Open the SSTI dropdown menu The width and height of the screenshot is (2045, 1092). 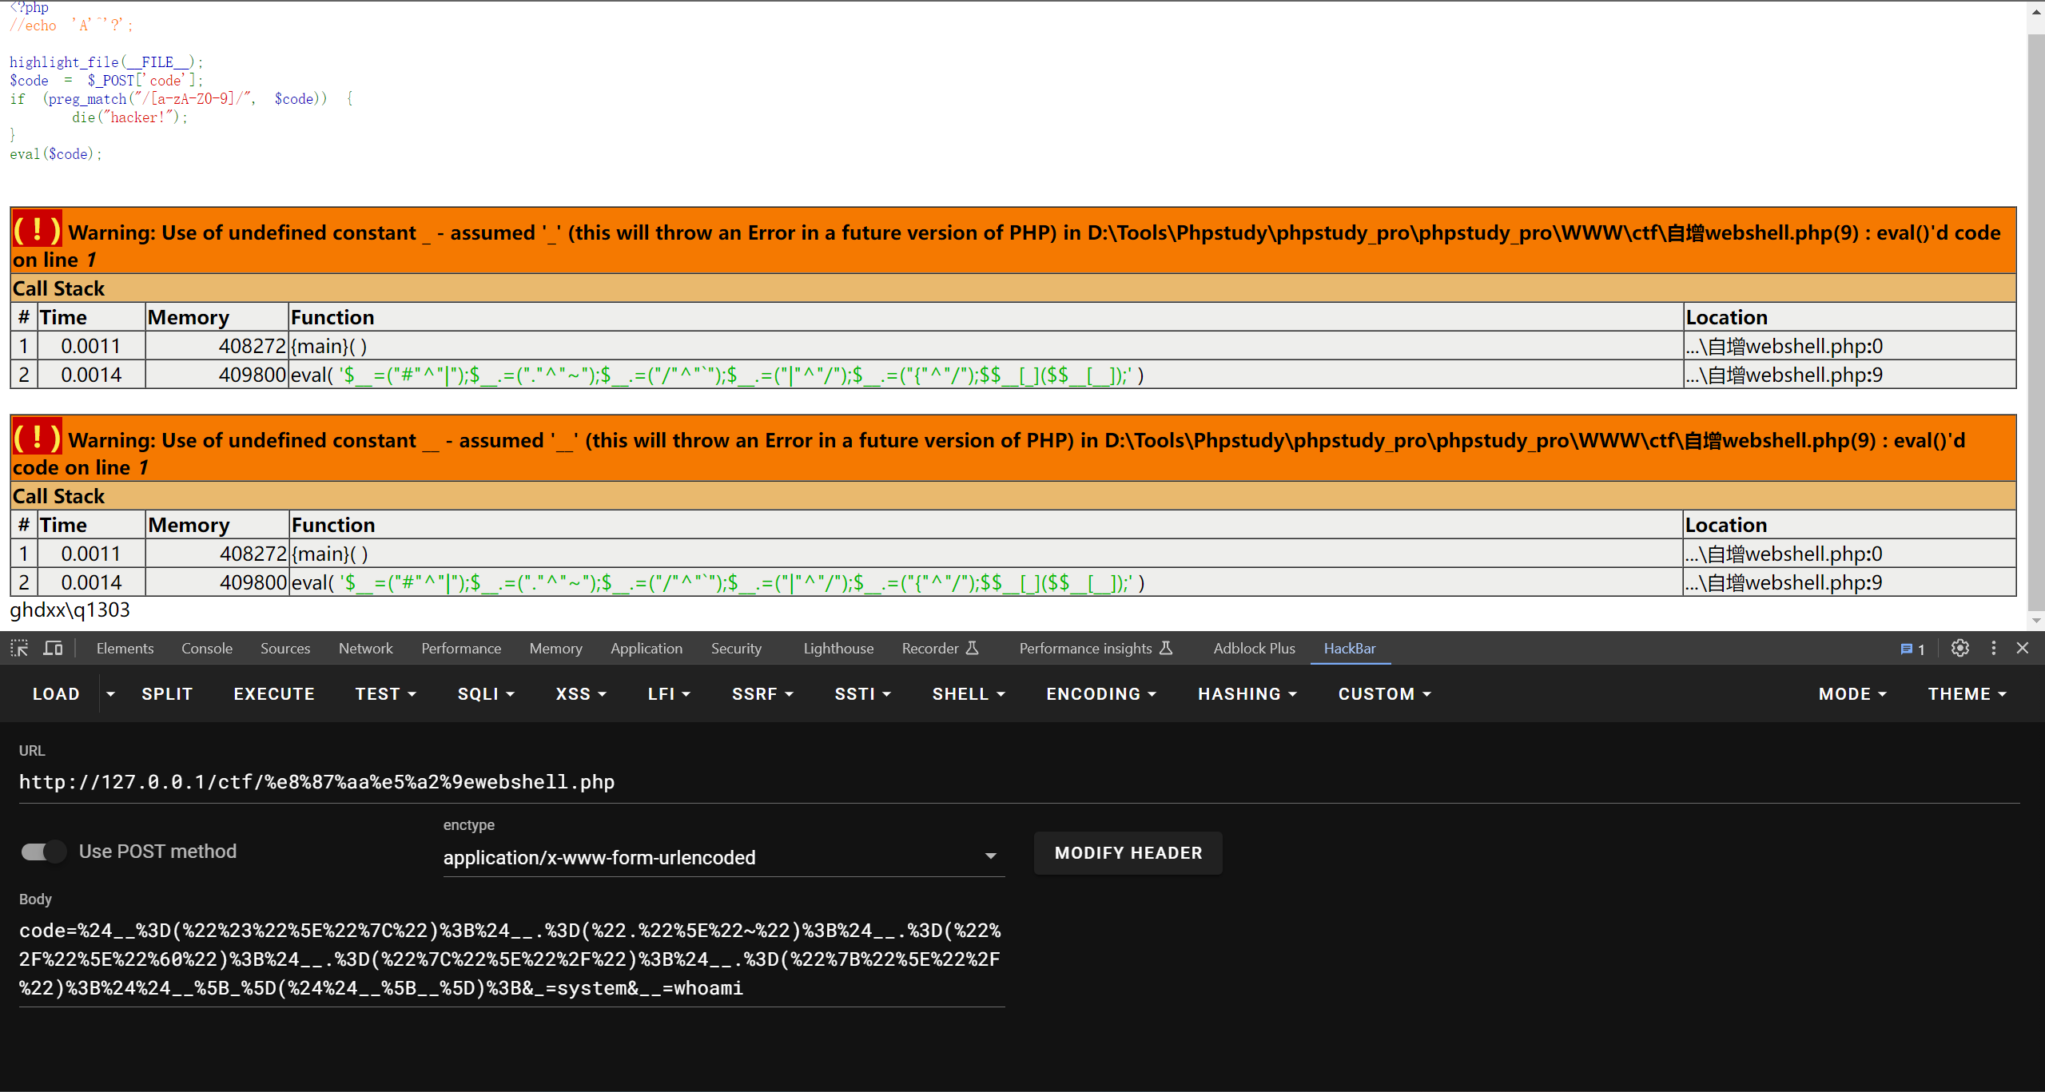pos(862,693)
